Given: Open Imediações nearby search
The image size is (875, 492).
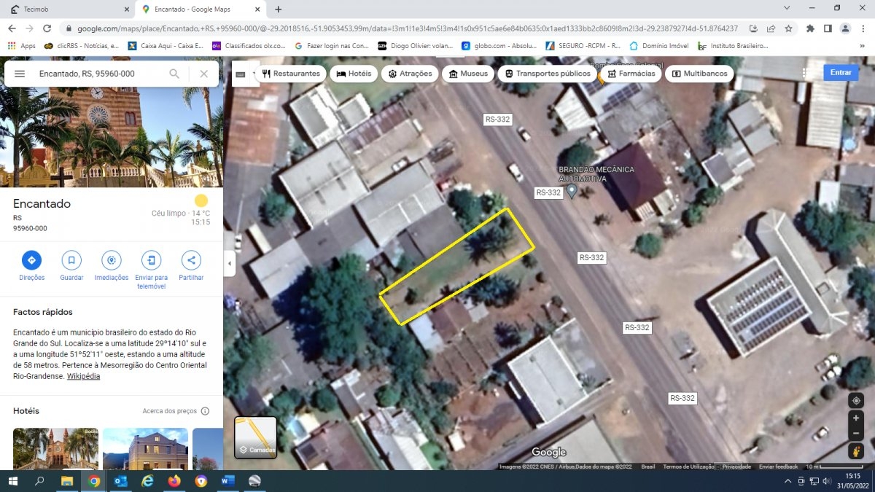Looking at the screenshot, I should [x=111, y=260].
